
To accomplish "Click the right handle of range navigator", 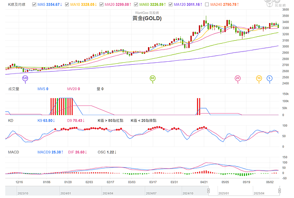I will [x=279, y=191].
